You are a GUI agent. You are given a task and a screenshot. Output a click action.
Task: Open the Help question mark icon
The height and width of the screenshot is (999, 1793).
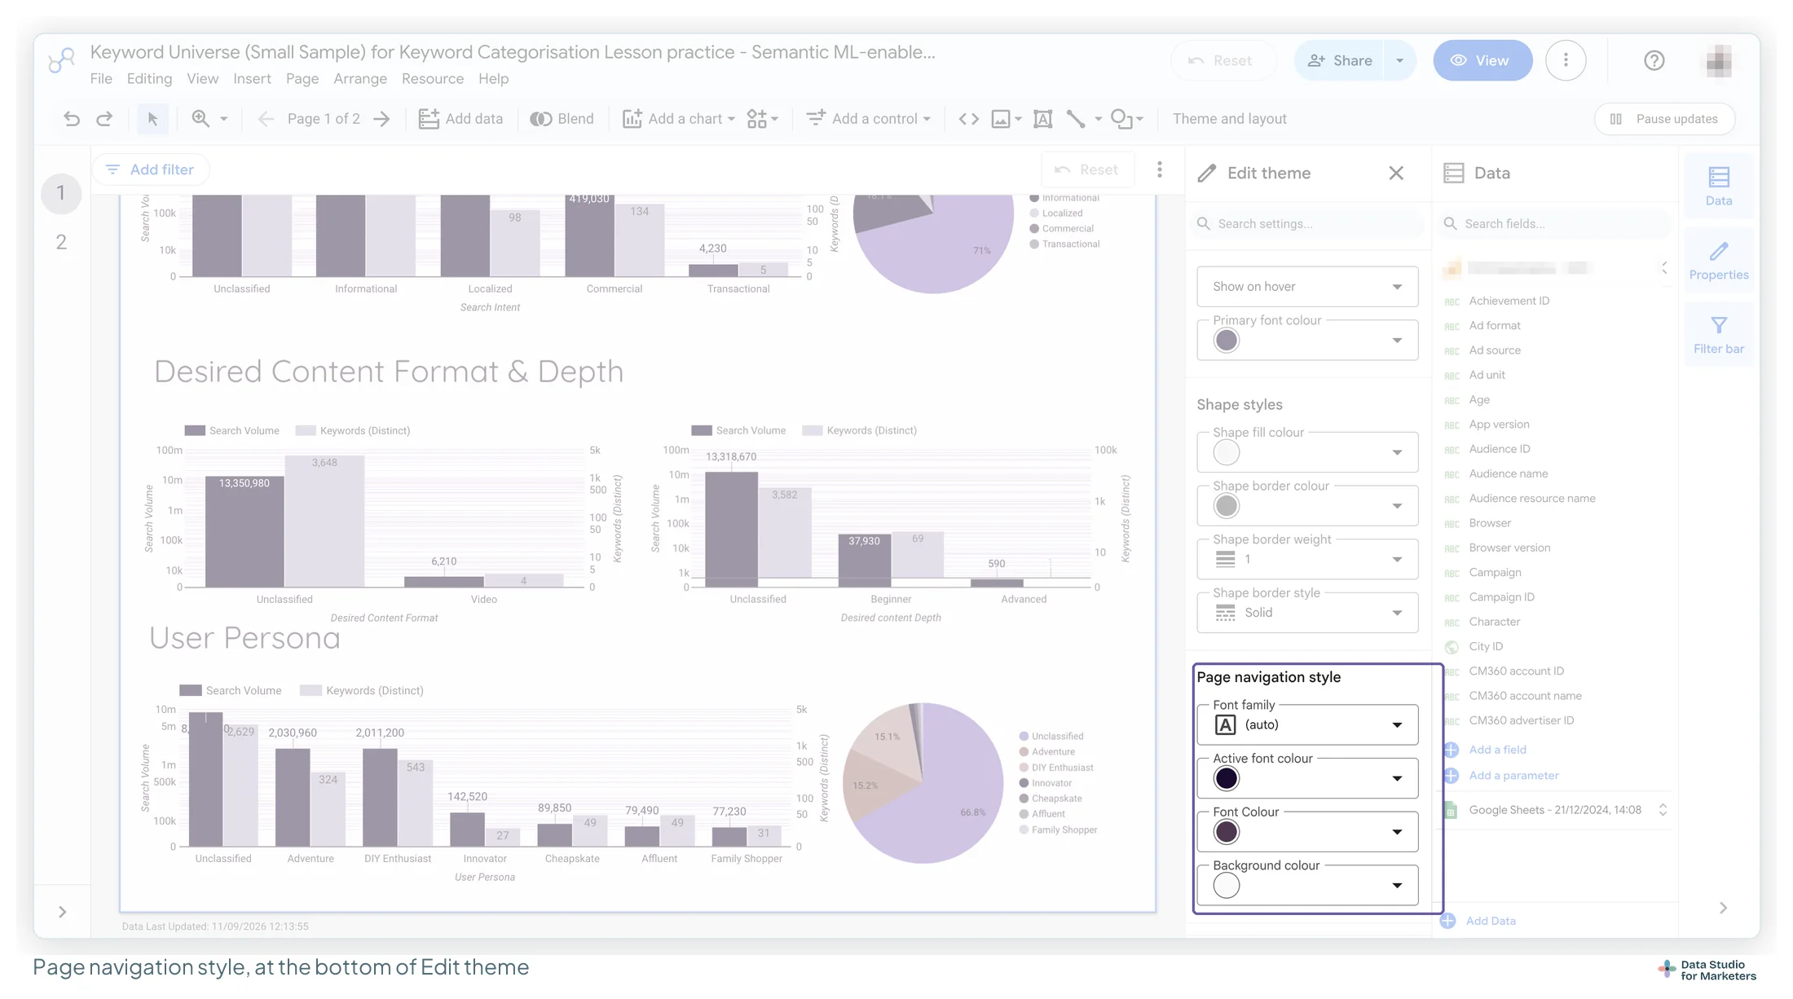(1654, 60)
